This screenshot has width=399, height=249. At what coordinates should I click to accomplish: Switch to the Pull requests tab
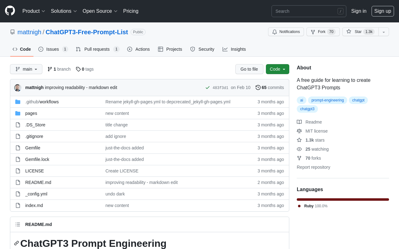(98, 49)
